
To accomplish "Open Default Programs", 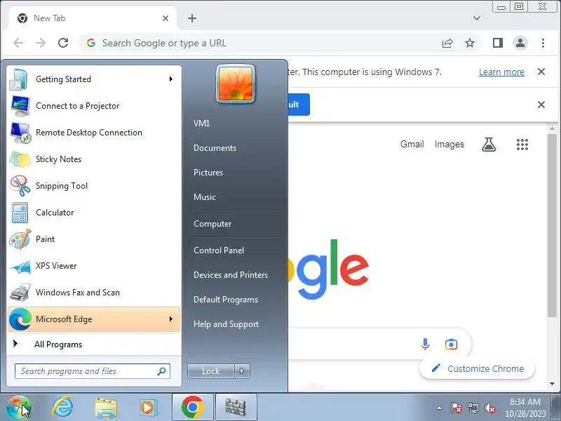I will coord(226,300).
